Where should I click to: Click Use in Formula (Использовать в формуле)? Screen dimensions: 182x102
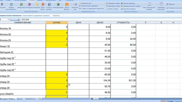coord(89,6)
